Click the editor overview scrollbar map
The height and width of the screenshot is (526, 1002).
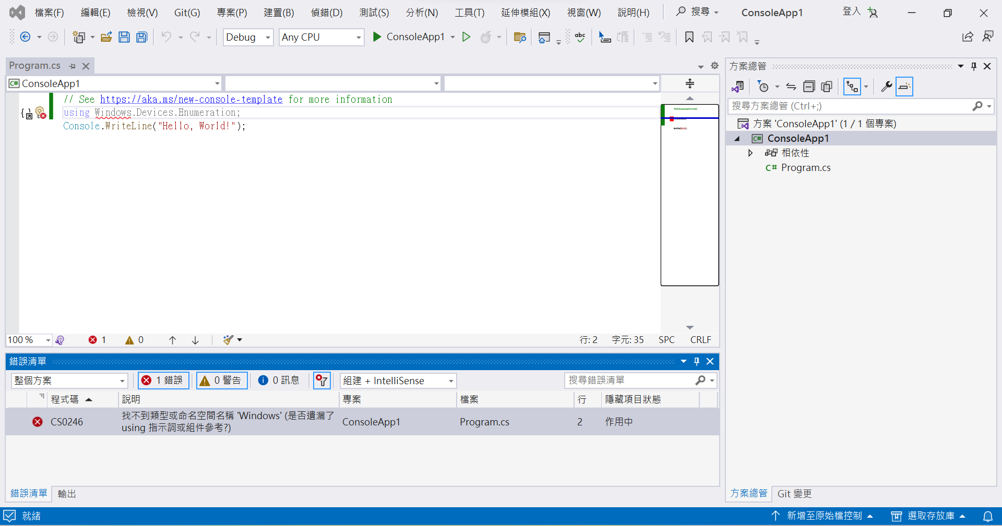(689, 195)
